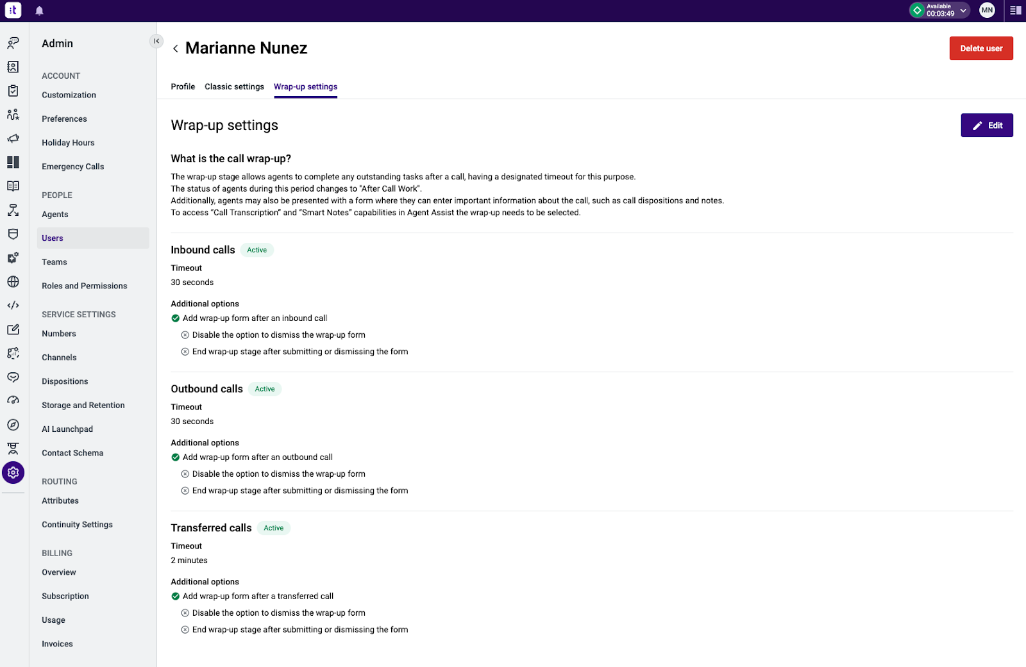1026x667 pixels.
Task: Open the Contacts address book icon
Action: pos(13,67)
